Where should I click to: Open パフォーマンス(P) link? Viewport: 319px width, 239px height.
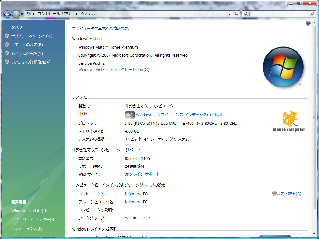[27, 228]
